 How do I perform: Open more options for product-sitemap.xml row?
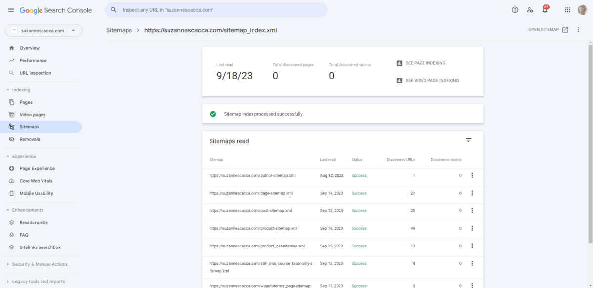(472, 228)
